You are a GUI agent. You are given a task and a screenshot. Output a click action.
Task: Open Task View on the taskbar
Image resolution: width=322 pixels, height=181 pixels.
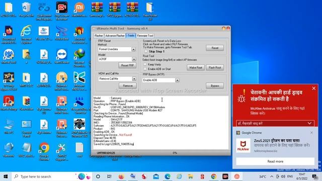click(109, 176)
